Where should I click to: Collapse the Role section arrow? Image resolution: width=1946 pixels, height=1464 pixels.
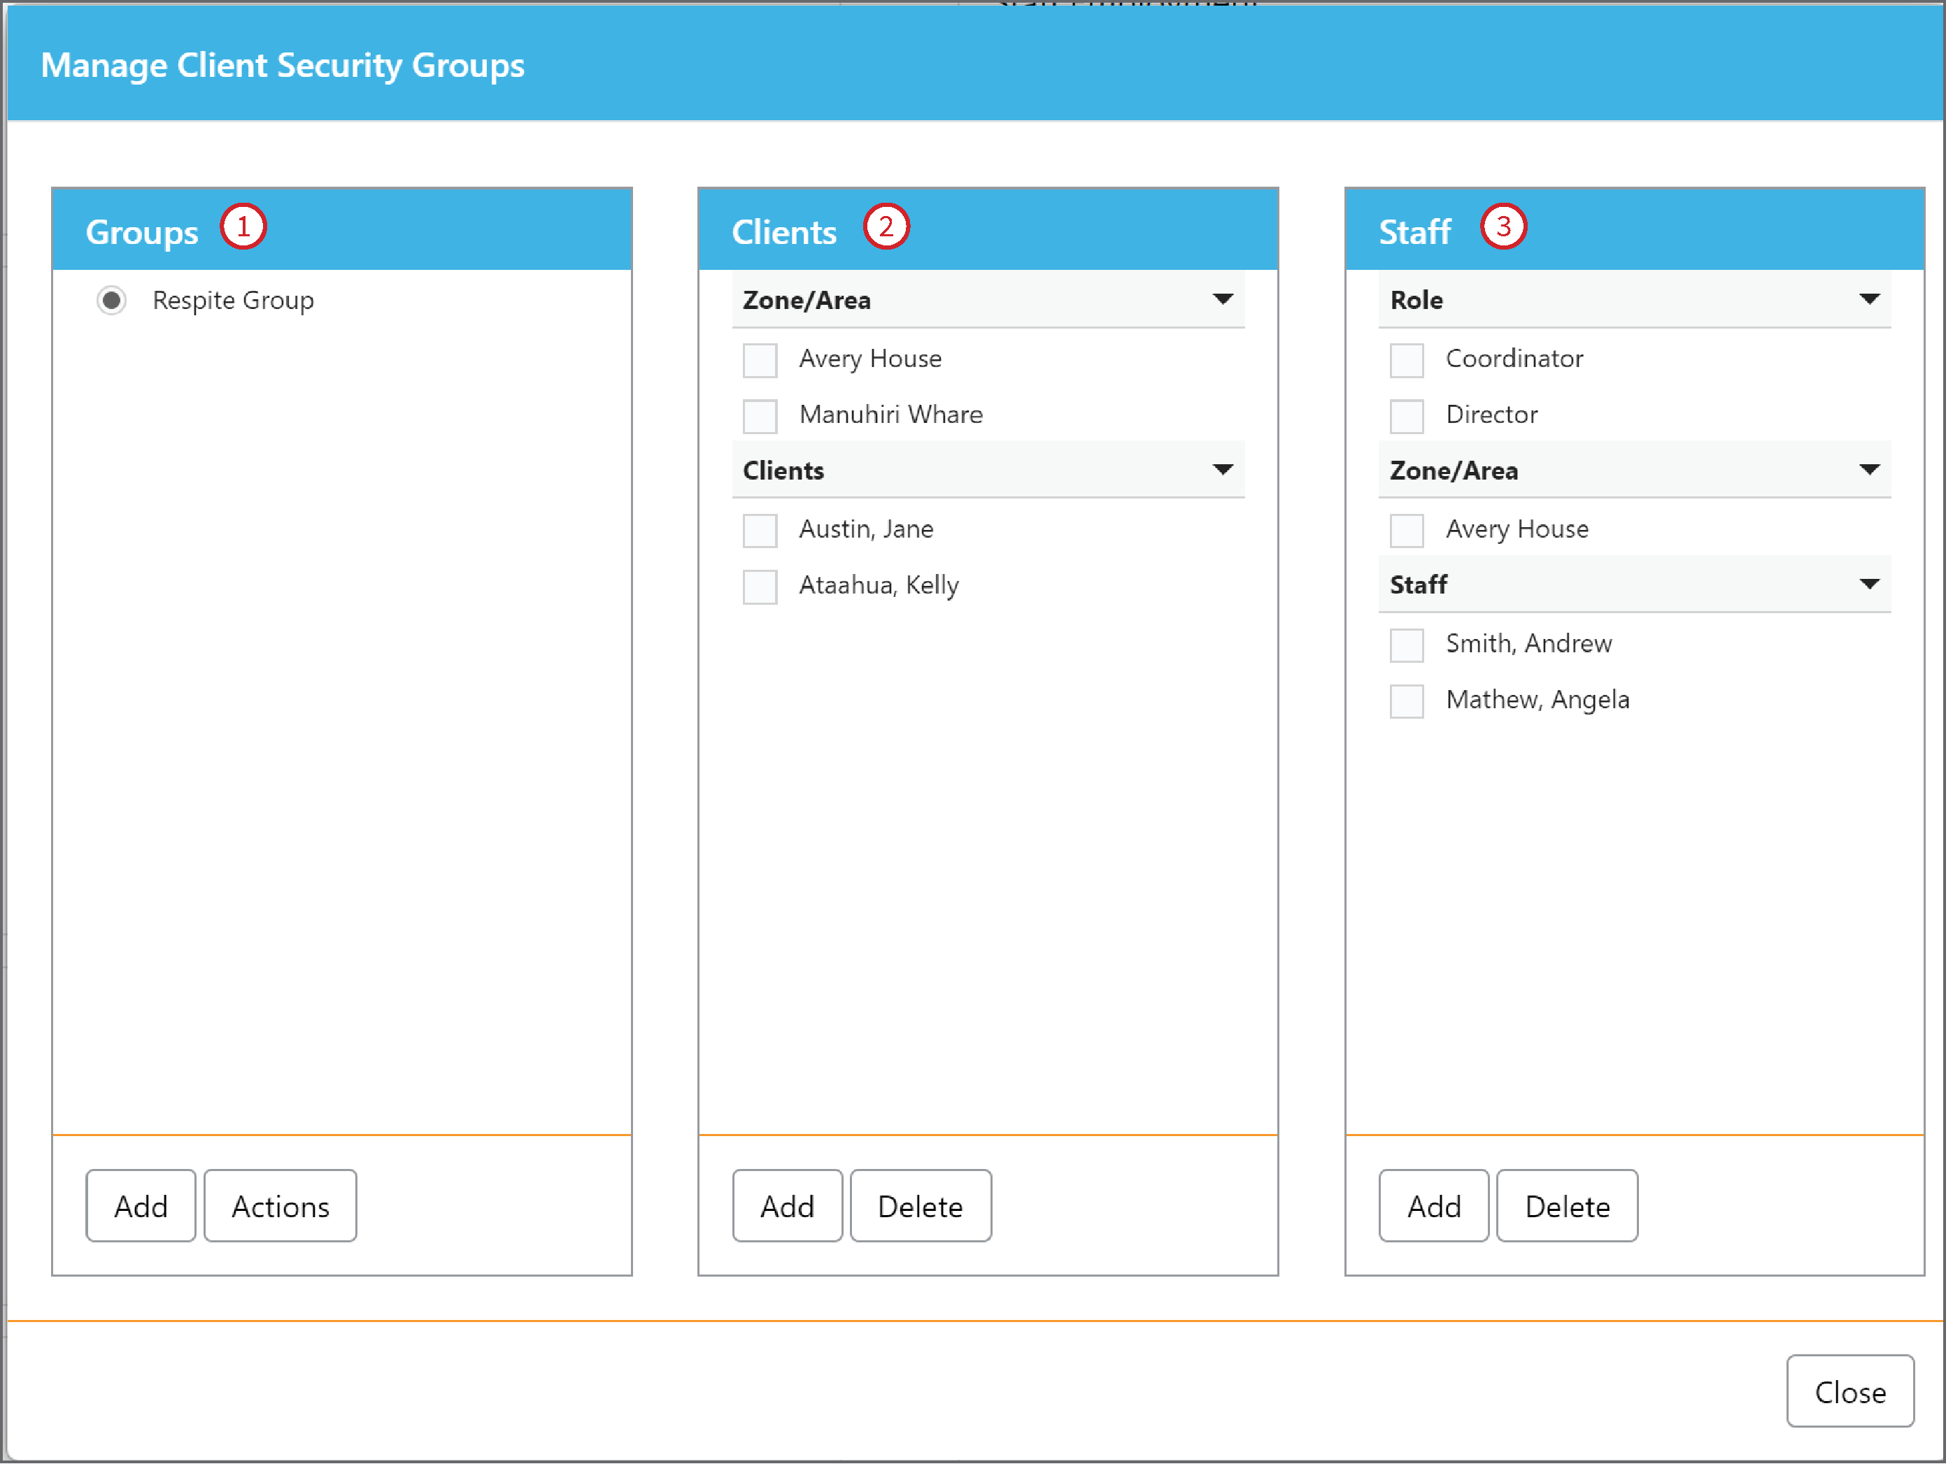coord(1870,299)
